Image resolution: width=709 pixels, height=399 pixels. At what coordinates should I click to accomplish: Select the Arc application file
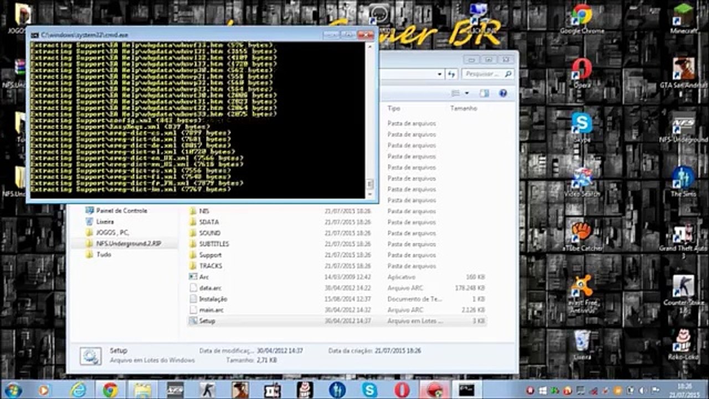coord(337,277)
